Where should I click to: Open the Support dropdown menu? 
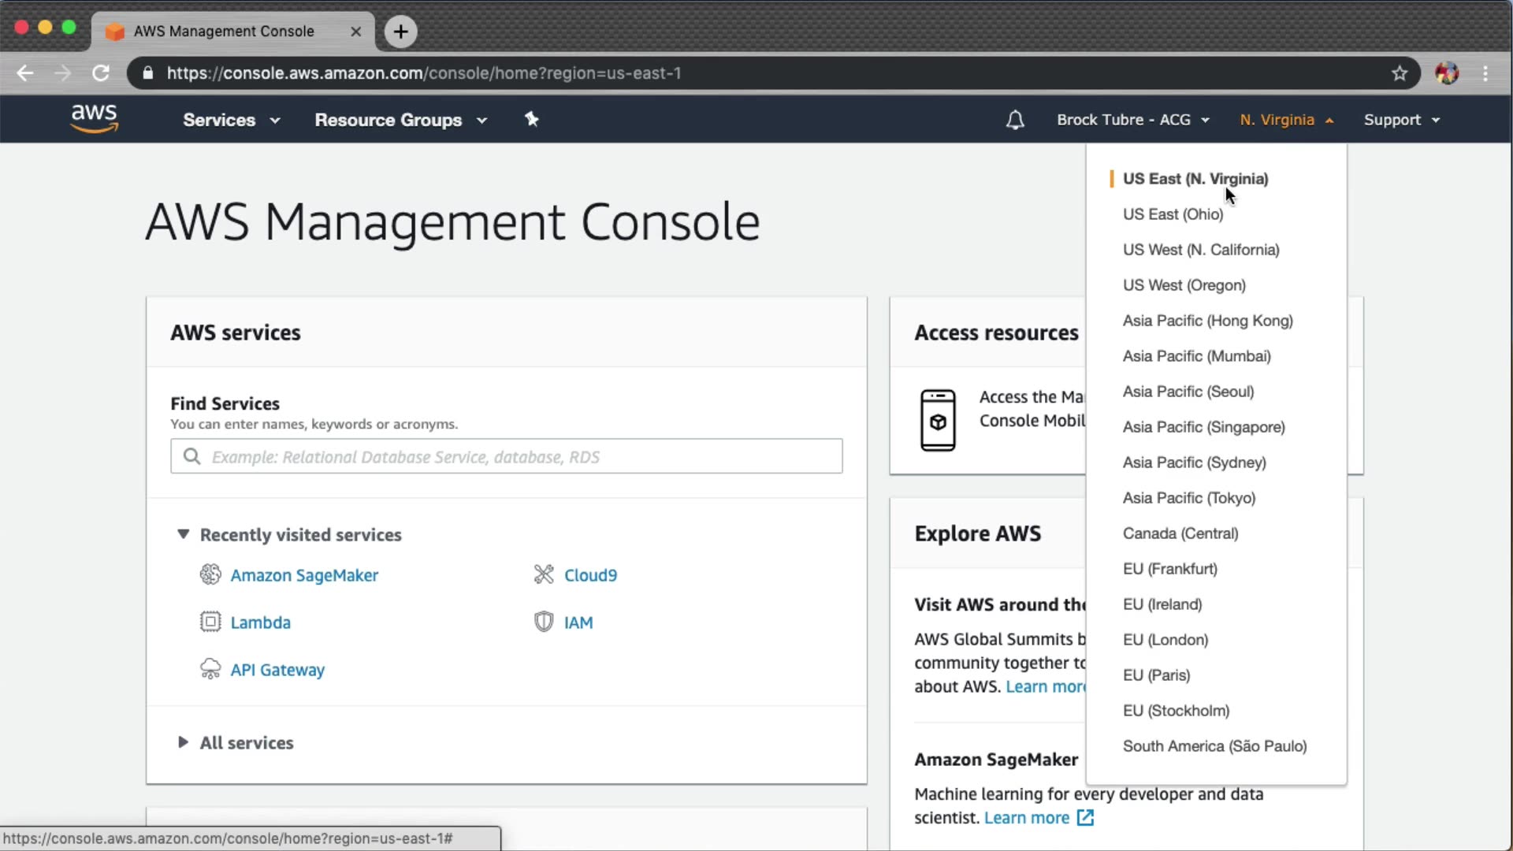[x=1401, y=120]
